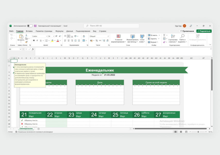Image resolution: width=220 pixels, height=155 pixels.
Task: Open the Стили ячеек gallery
Action: click(142, 38)
